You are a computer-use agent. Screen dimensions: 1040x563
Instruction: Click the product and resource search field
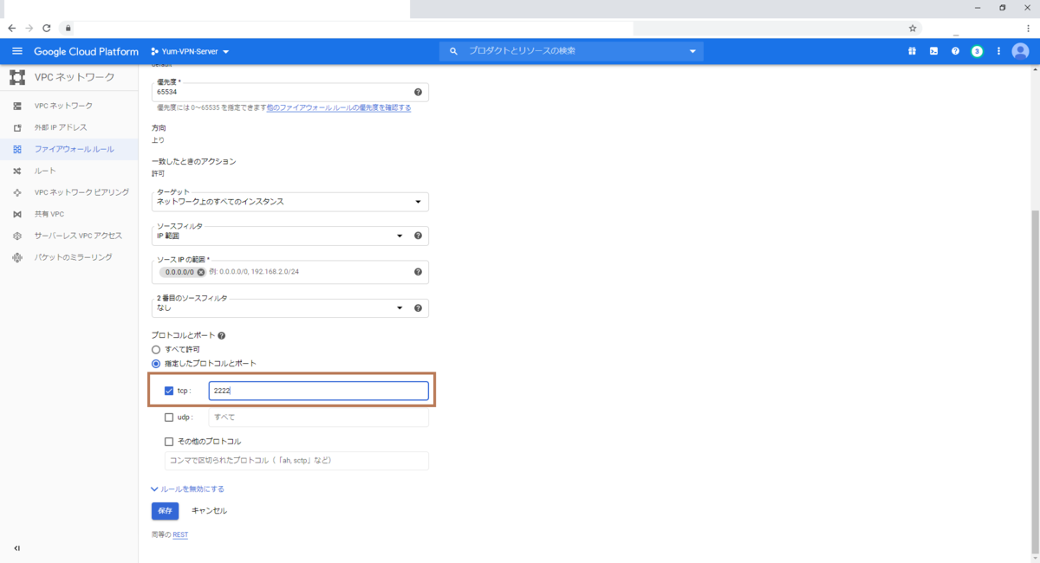(x=571, y=52)
